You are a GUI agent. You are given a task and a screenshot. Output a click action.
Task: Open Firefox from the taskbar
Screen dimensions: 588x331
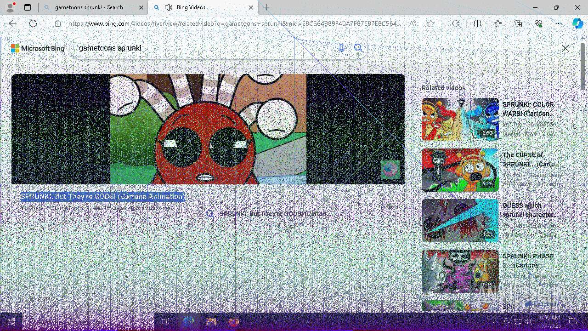point(233,322)
